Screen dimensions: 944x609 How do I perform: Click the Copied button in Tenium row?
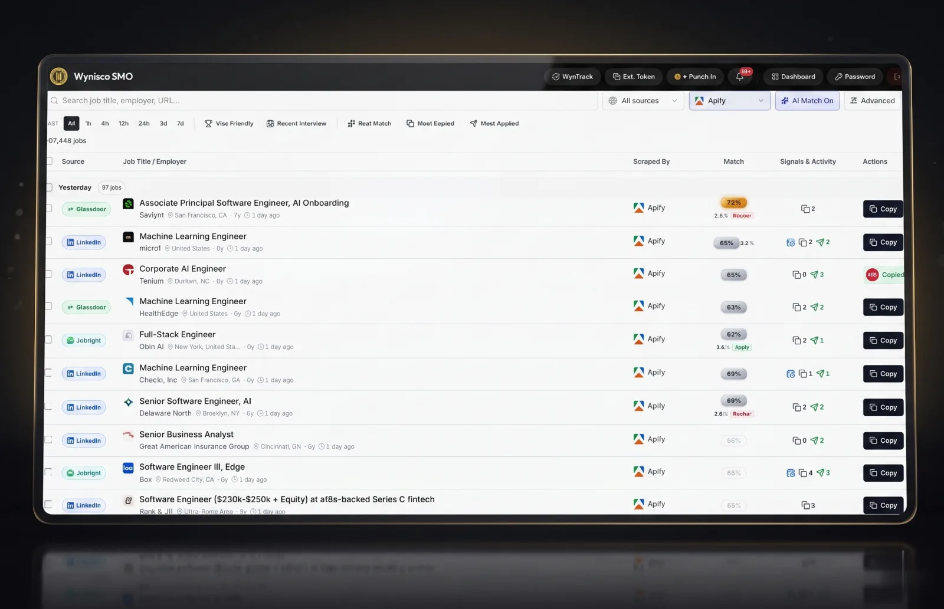click(884, 275)
